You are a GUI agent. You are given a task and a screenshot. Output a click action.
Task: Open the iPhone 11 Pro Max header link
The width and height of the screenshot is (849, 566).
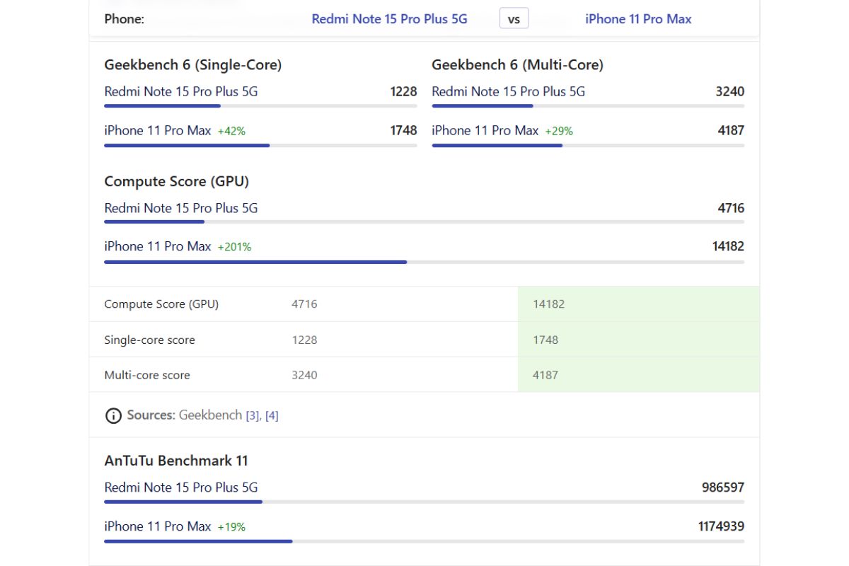[x=638, y=19]
